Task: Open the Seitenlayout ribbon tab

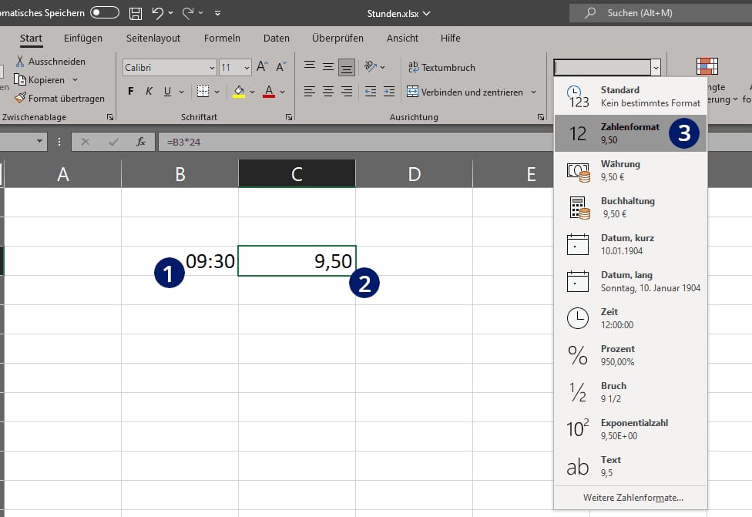Action: point(153,39)
